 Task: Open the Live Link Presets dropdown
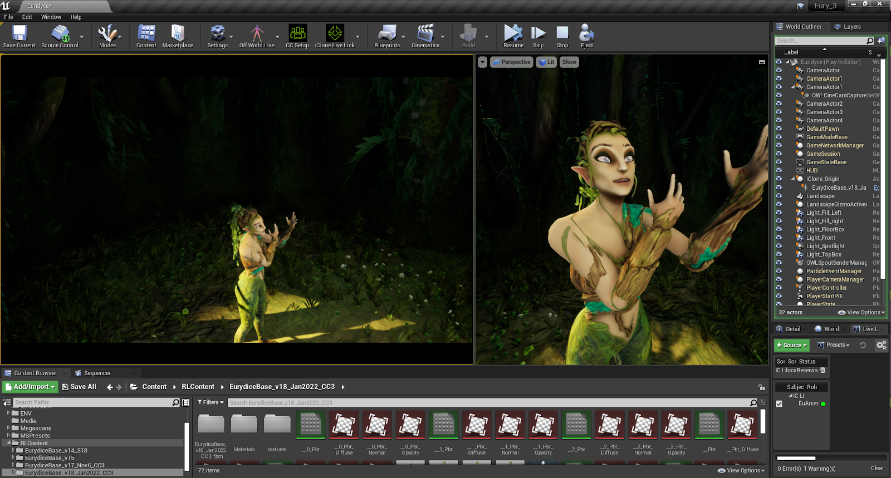click(x=833, y=345)
